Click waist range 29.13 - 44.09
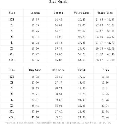The width and height of the screenshot is (117, 124). [x=105, y=49]
